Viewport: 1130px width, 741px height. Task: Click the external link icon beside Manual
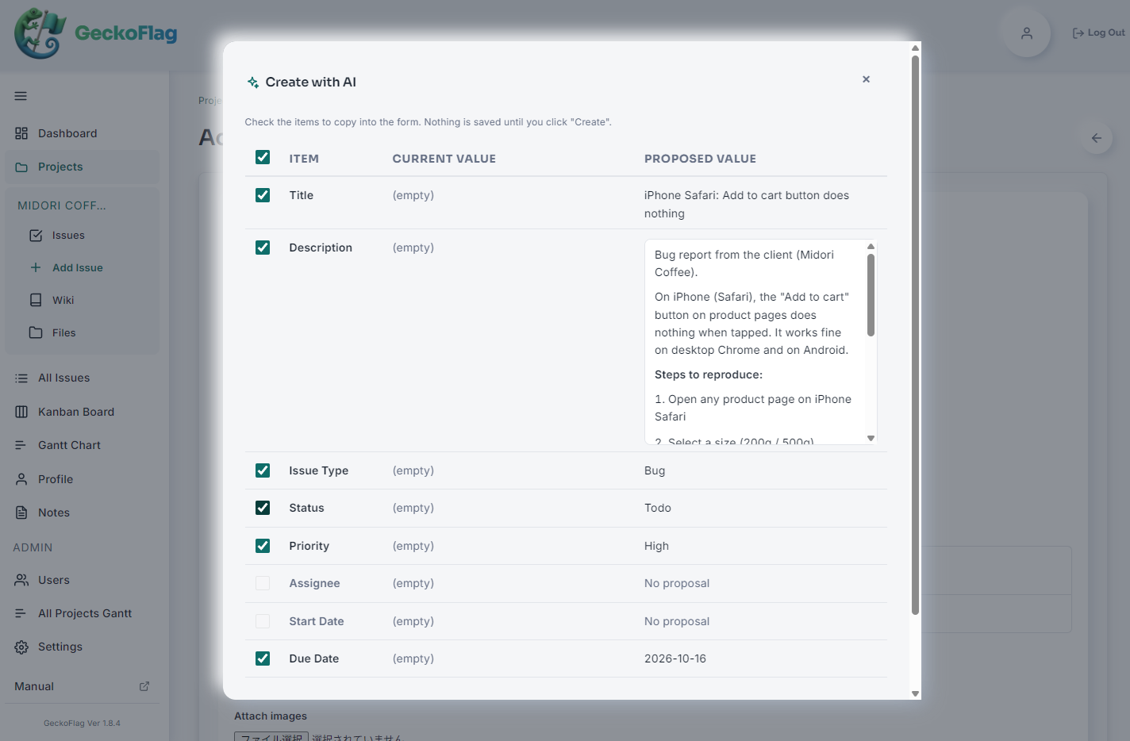(144, 686)
